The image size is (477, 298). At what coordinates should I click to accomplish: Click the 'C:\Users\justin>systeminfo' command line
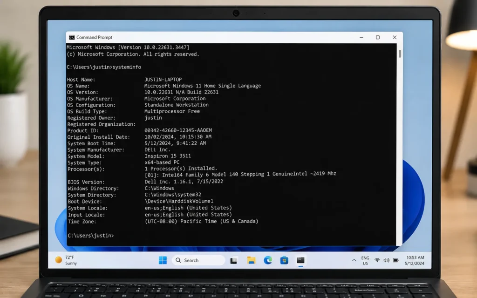[x=104, y=67]
